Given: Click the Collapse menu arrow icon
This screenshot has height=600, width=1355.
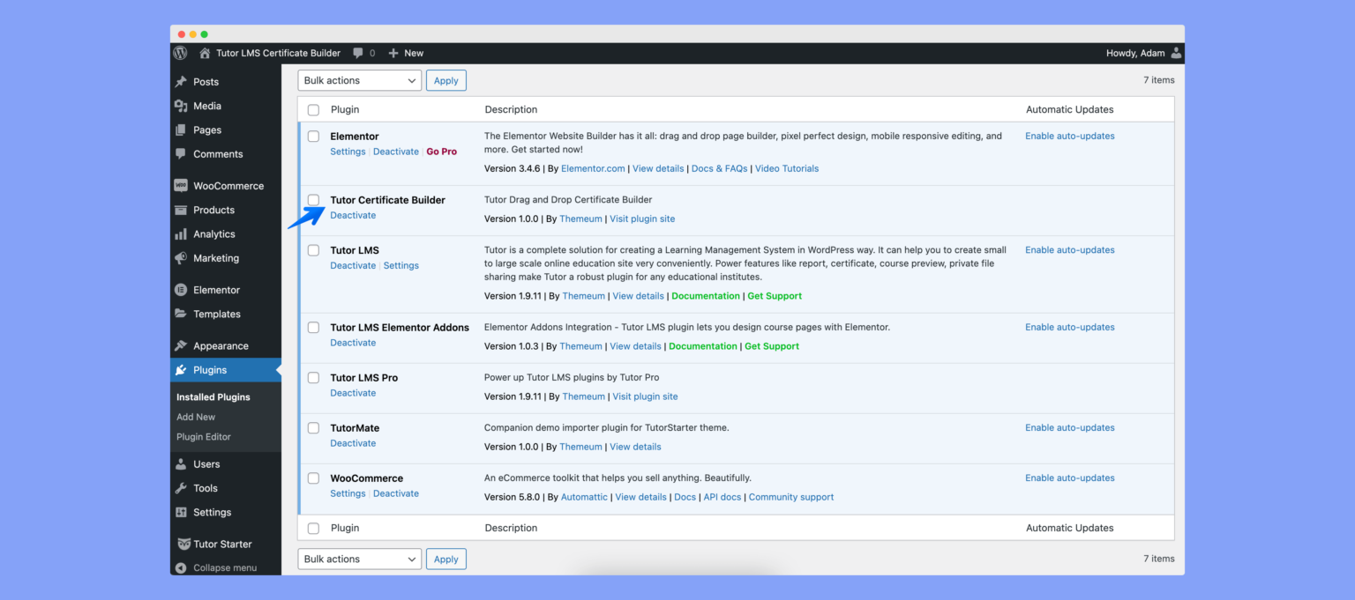Looking at the screenshot, I should coord(181,568).
